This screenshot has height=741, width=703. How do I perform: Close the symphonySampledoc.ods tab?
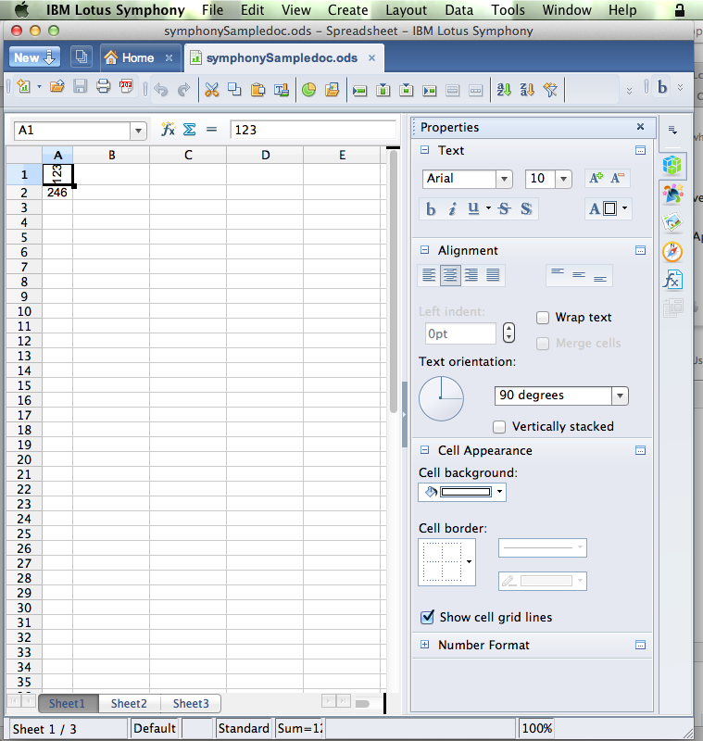(x=371, y=58)
